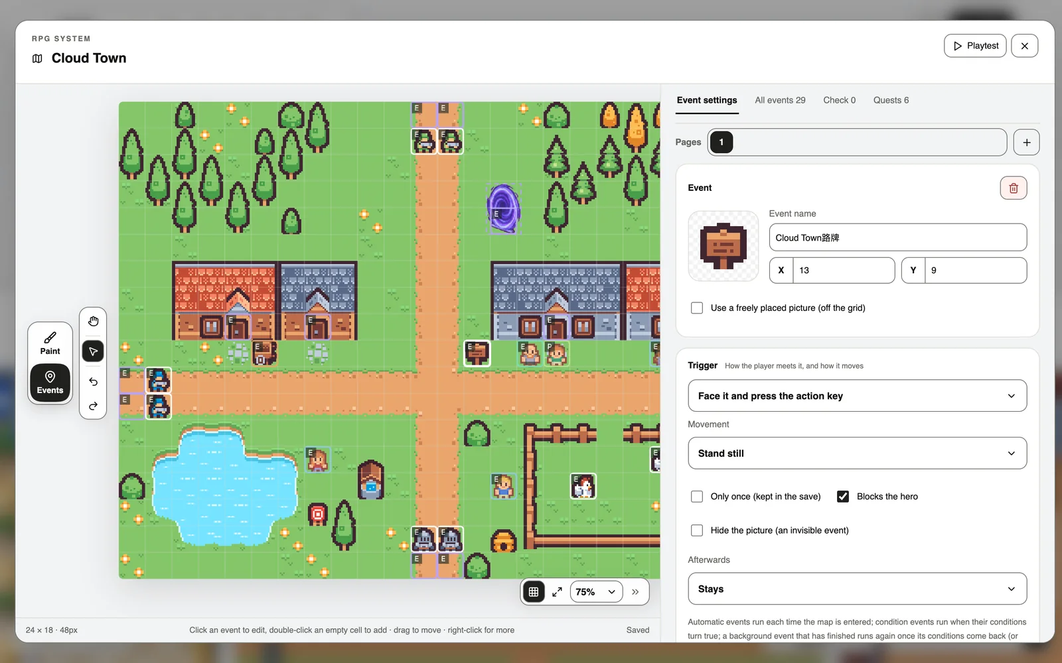Enable the freely placed picture checkbox
This screenshot has width=1062, height=663.
[697, 308]
